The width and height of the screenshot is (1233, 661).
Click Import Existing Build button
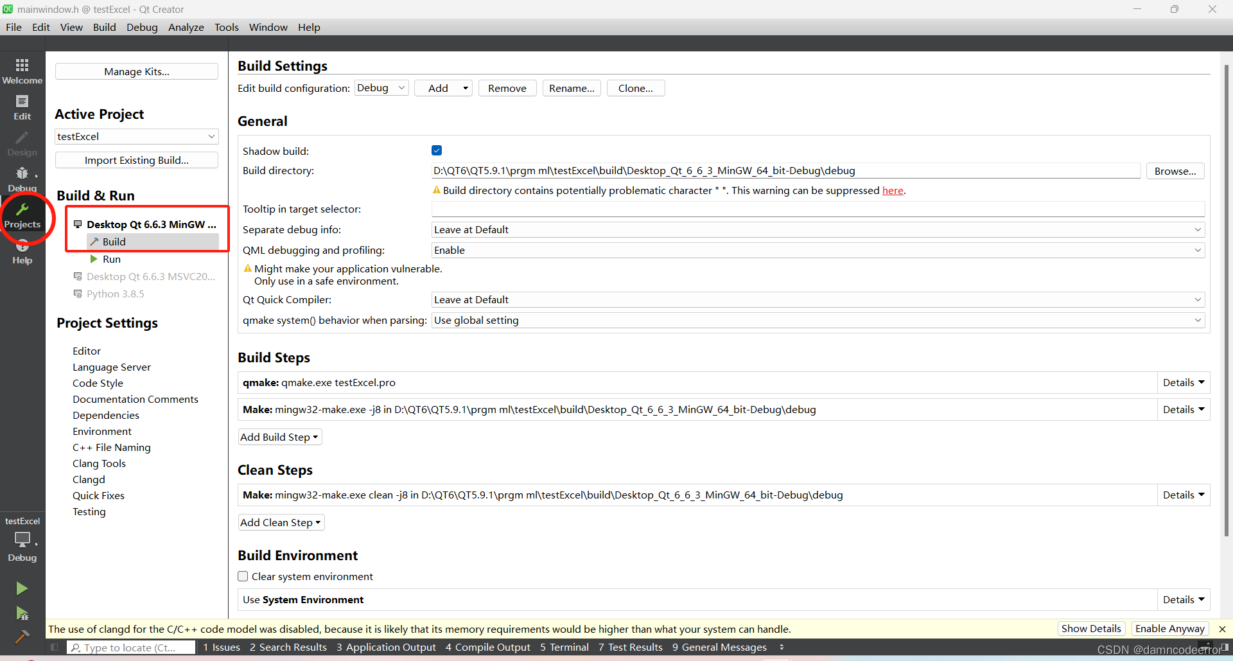point(137,160)
